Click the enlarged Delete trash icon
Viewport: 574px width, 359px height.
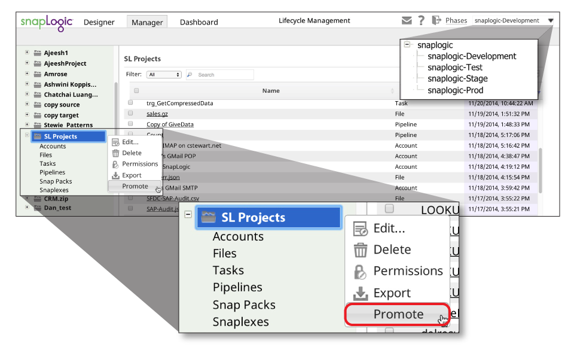[360, 250]
